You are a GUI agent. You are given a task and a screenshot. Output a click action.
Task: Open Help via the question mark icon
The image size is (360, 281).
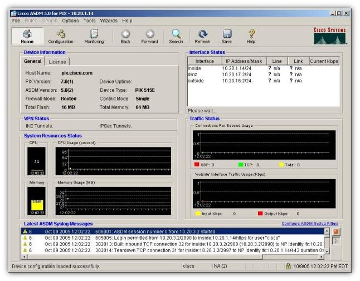(251, 36)
